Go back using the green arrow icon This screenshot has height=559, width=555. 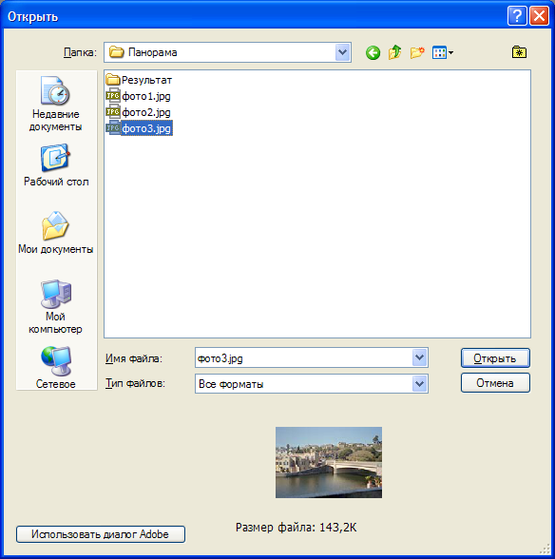click(x=373, y=53)
